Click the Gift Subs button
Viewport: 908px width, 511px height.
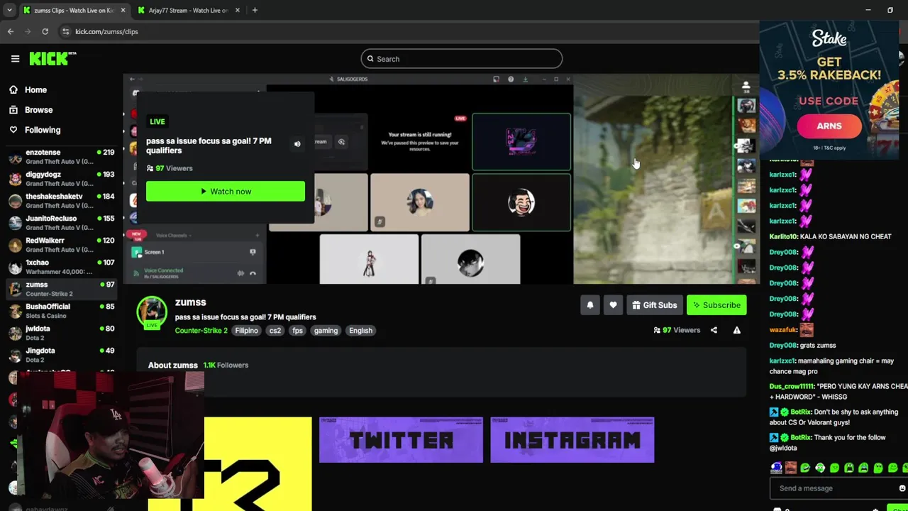tap(654, 305)
